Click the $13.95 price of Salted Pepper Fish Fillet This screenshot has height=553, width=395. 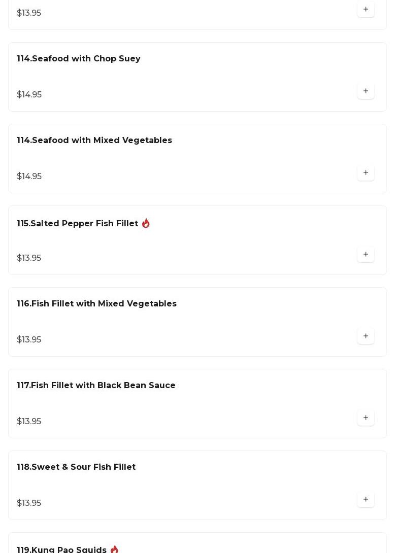click(x=29, y=258)
